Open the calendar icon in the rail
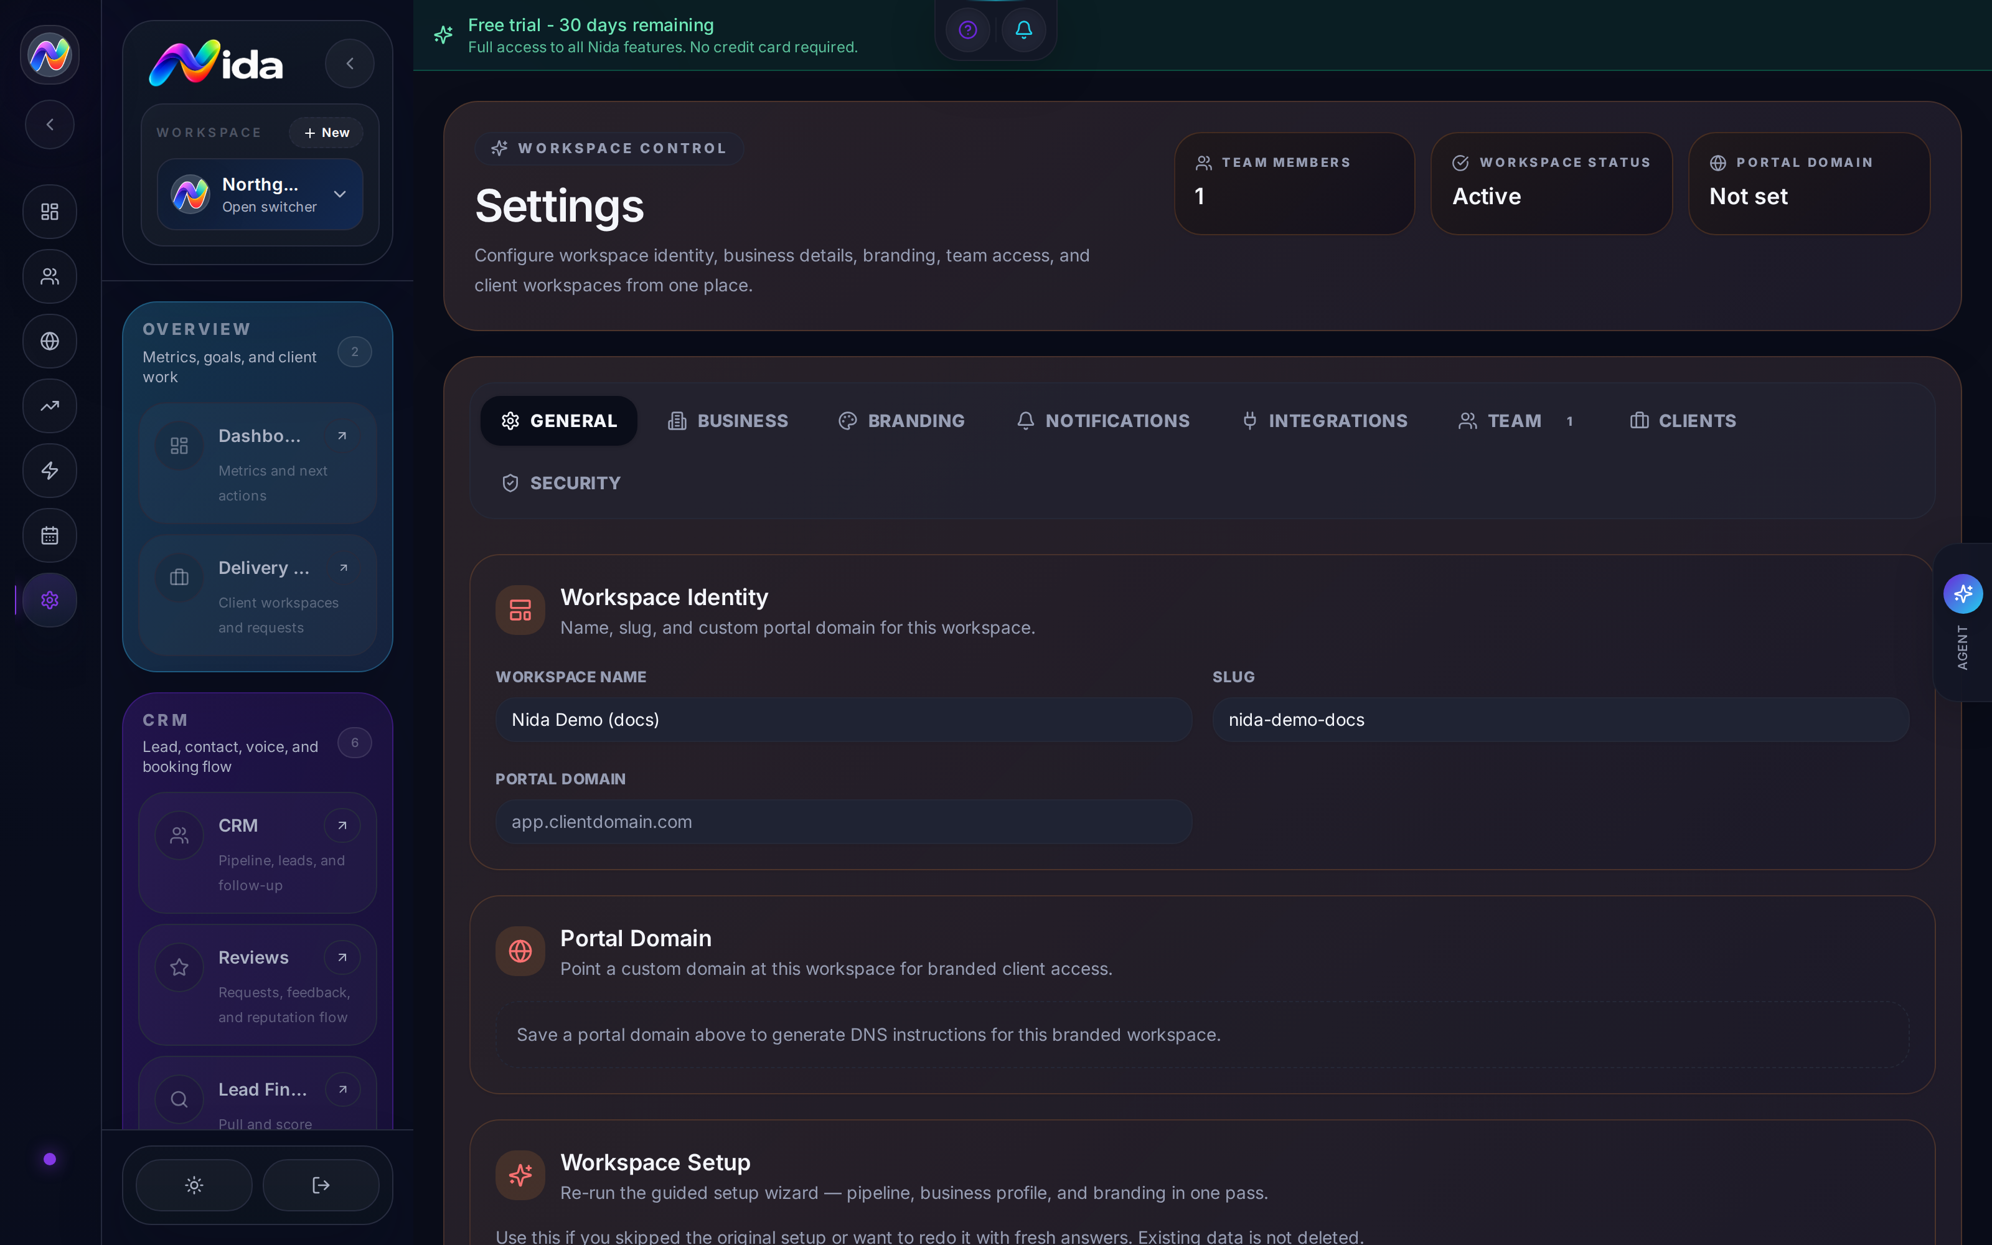The height and width of the screenshot is (1245, 1992). [49, 536]
